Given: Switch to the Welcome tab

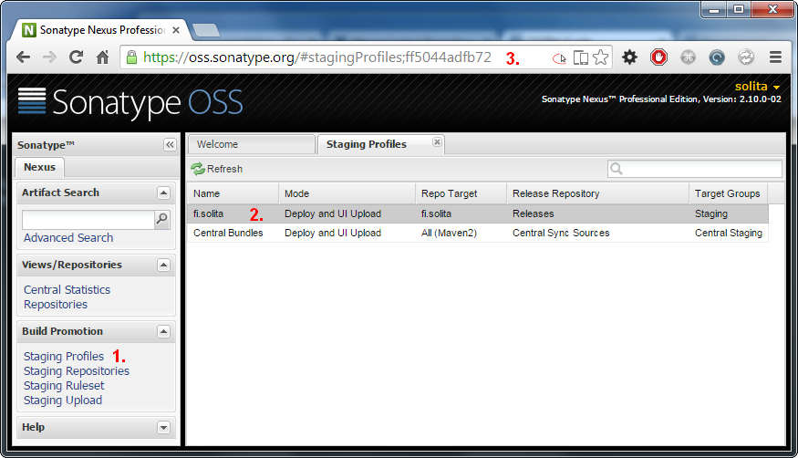Looking at the screenshot, I should click(x=252, y=144).
